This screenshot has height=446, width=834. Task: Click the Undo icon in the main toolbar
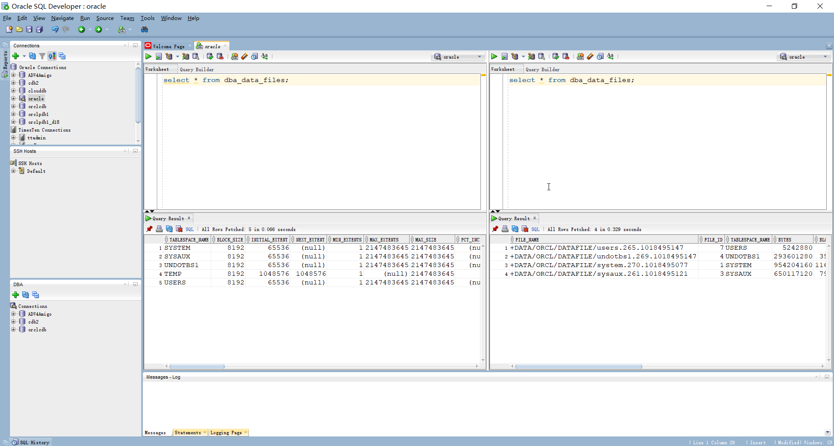(55, 29)
